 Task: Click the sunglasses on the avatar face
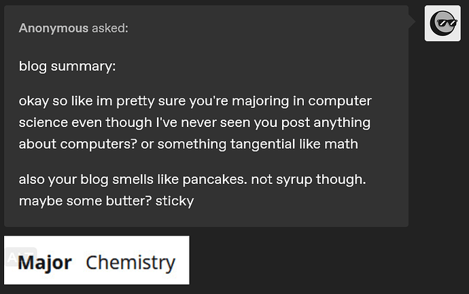point(447,22)
